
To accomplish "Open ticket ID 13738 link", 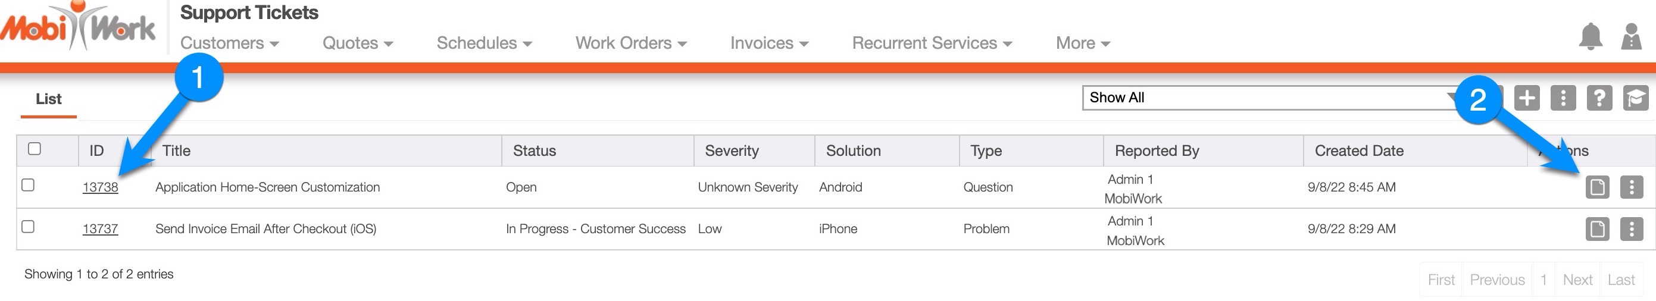I will 100,187.
